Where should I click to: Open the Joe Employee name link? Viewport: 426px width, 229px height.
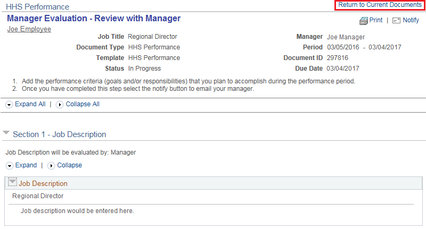pos(29,29)
